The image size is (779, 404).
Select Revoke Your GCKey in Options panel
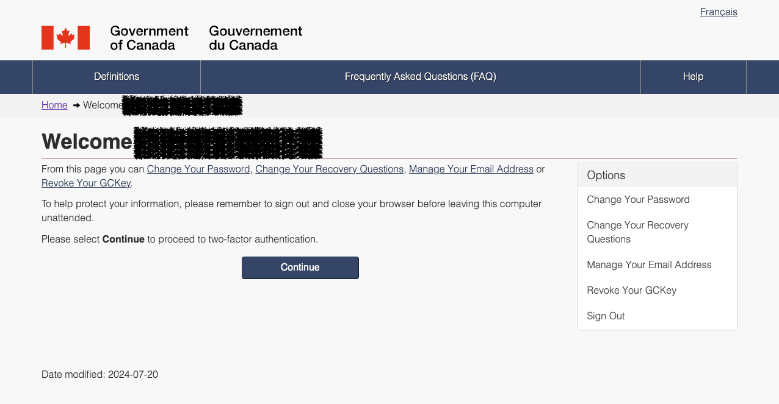coord(631,291)
